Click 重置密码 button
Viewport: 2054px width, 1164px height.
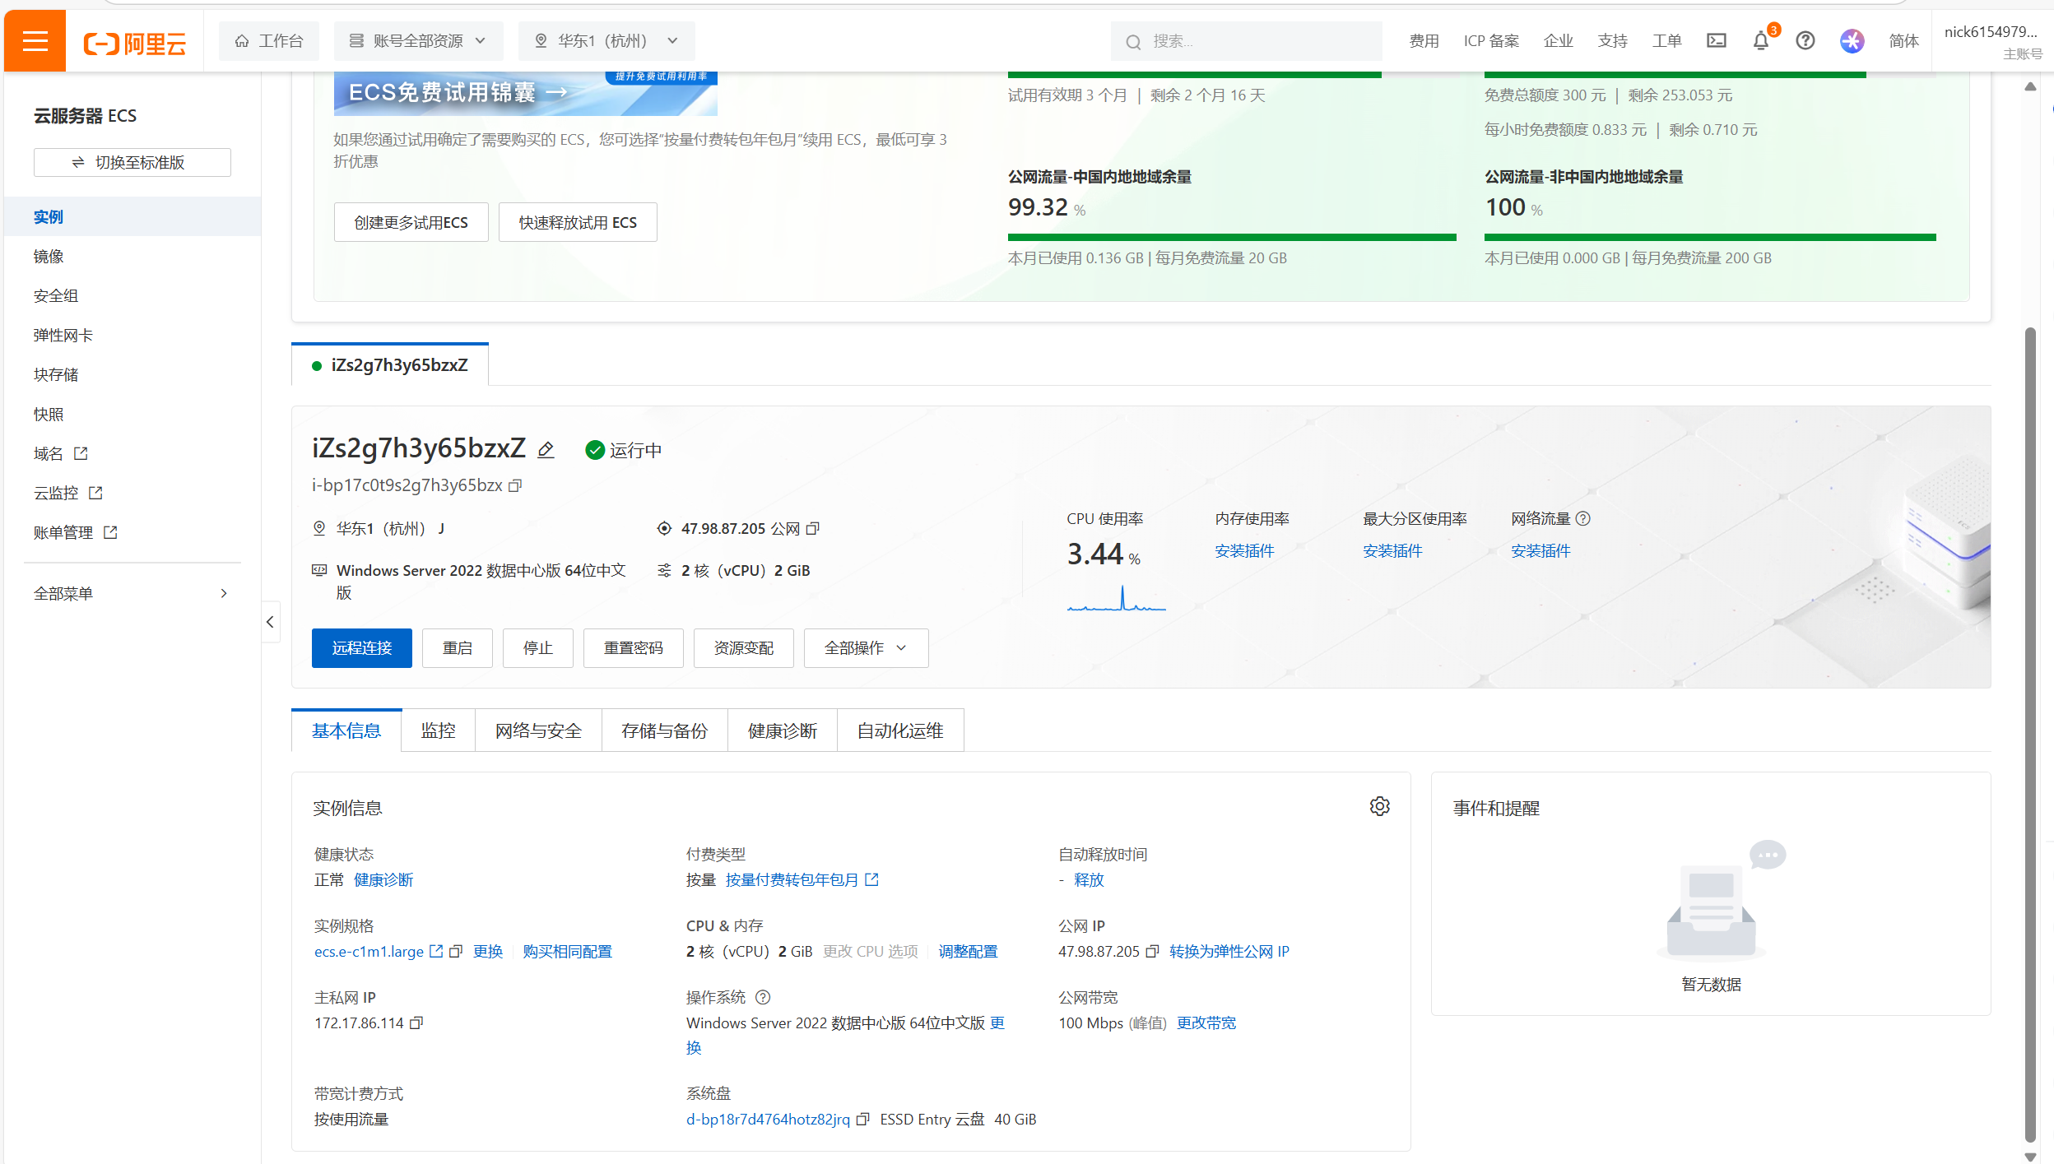coord(633,648)
